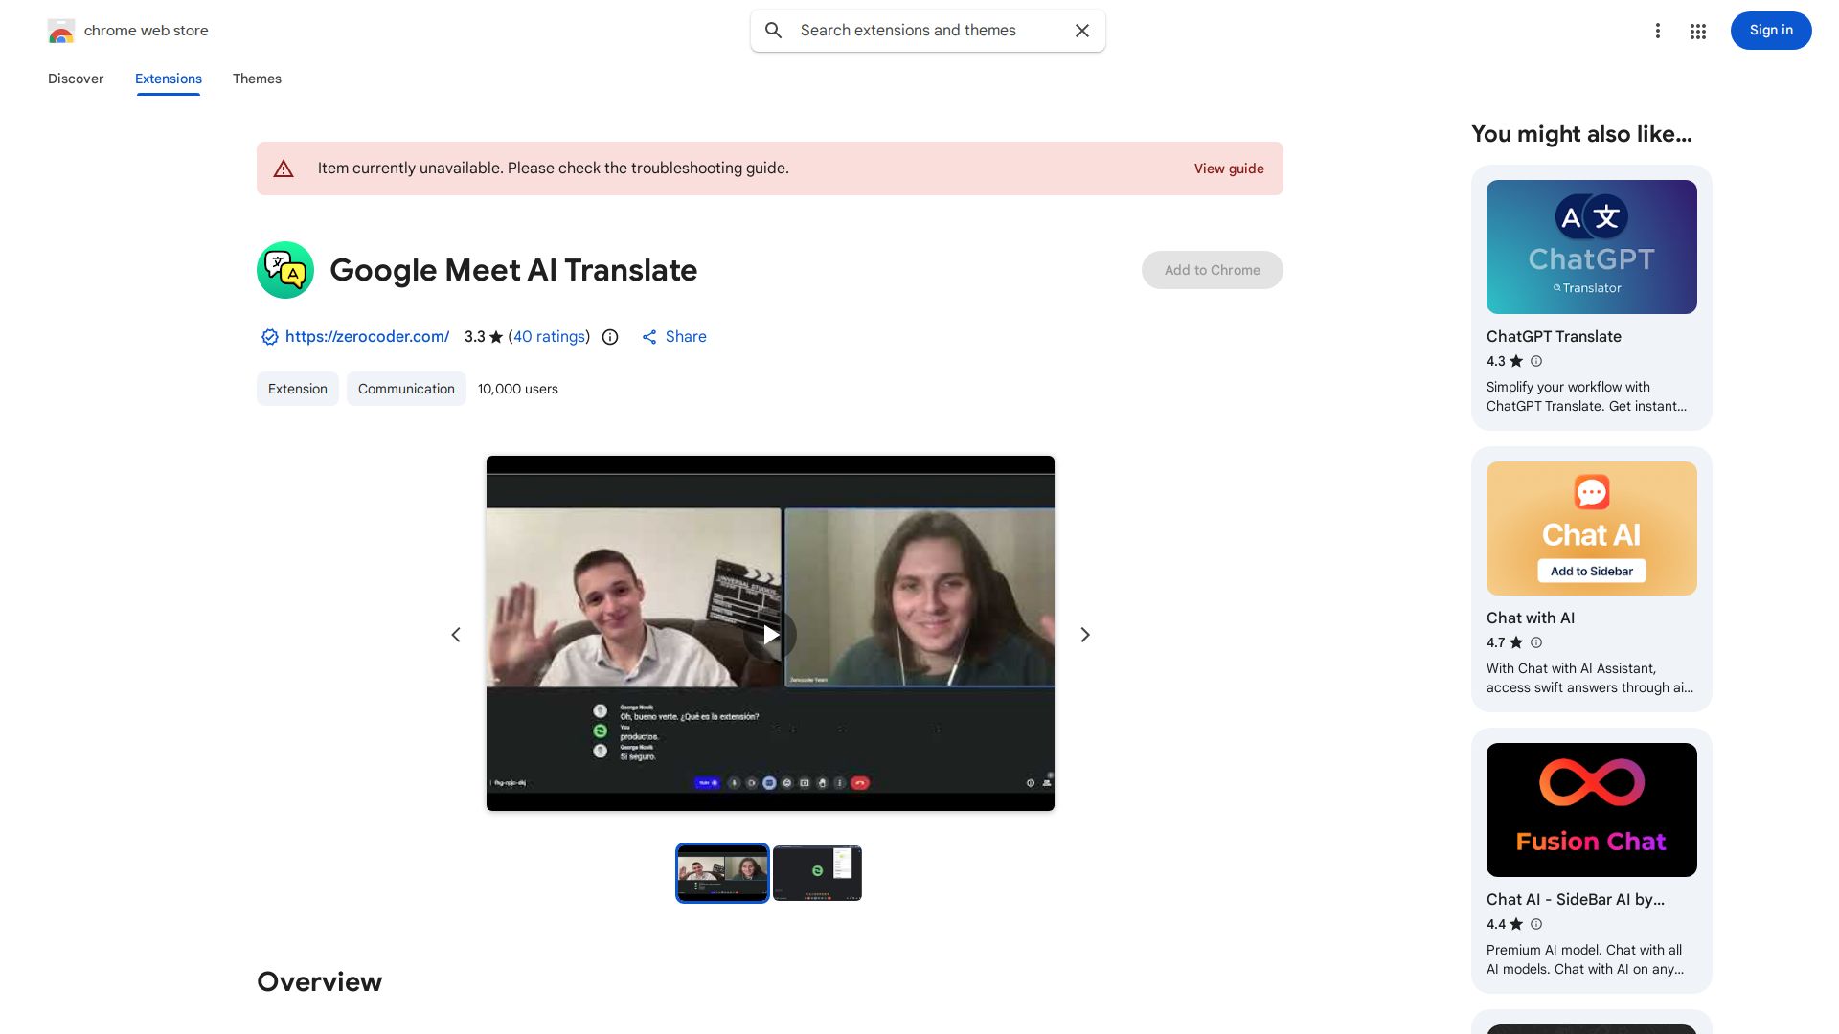Open the View guide link

click(x=1229, y=169)
